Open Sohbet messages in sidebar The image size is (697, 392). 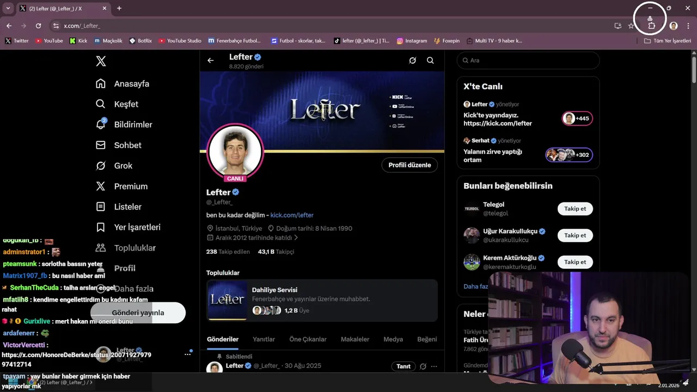point(118,145)
